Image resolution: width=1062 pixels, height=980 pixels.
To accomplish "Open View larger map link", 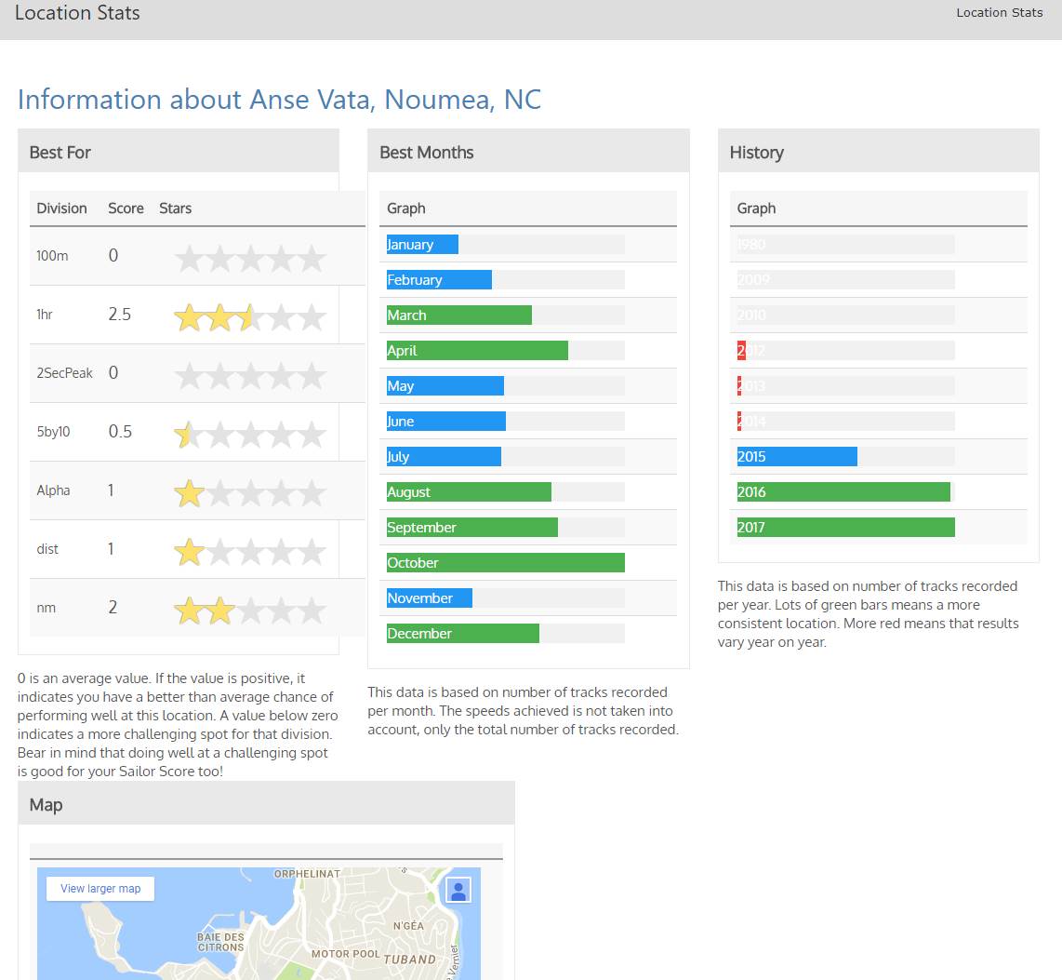I will [100, 889].
